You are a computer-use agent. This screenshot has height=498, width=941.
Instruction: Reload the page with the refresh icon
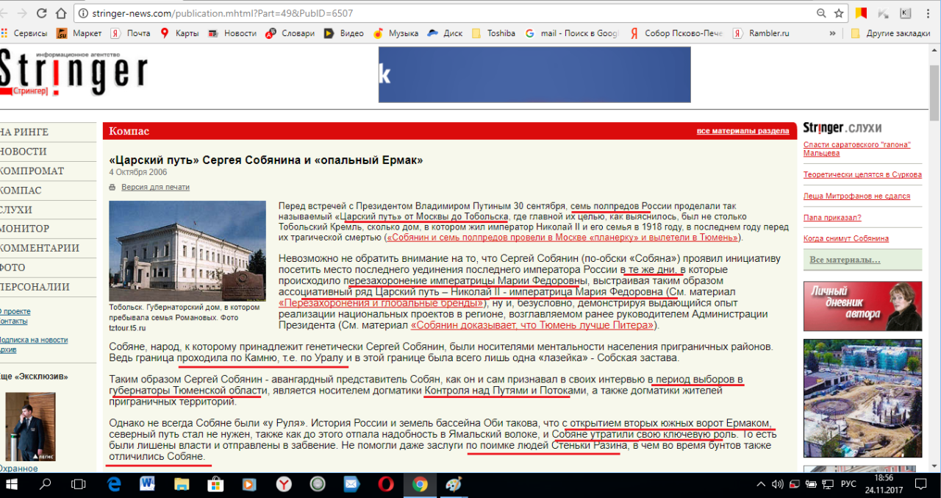click(x=41, y=13)
